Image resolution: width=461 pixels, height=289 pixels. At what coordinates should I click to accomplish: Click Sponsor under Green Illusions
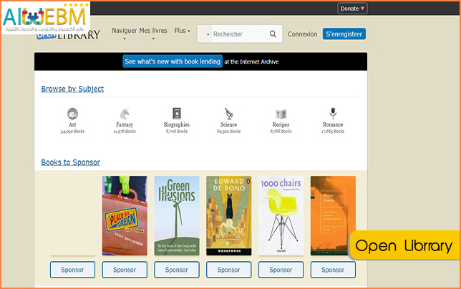177,270
